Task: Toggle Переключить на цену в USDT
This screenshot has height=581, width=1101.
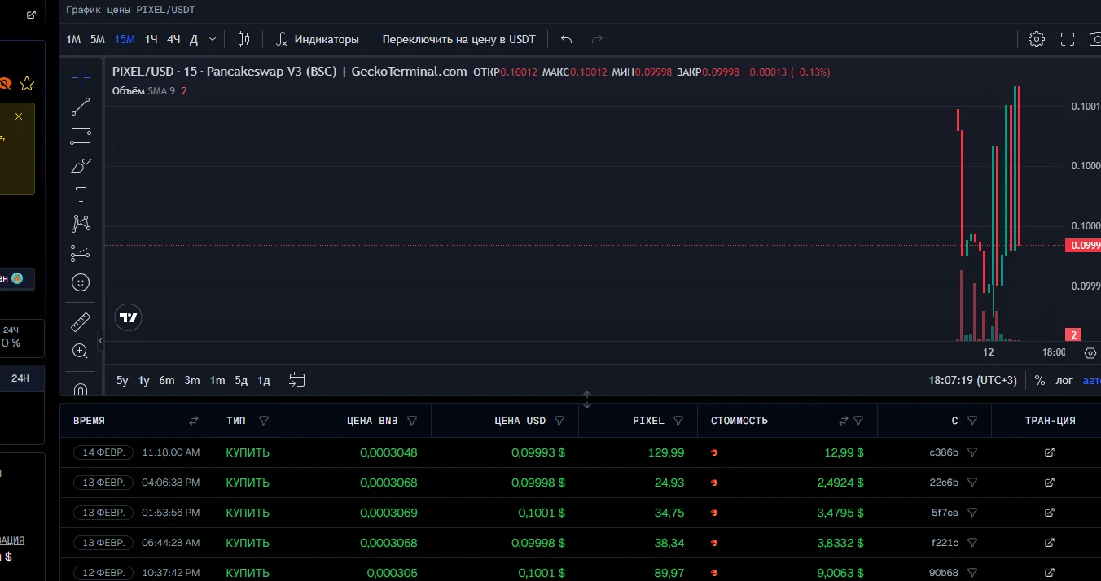Action: (459, 39)
